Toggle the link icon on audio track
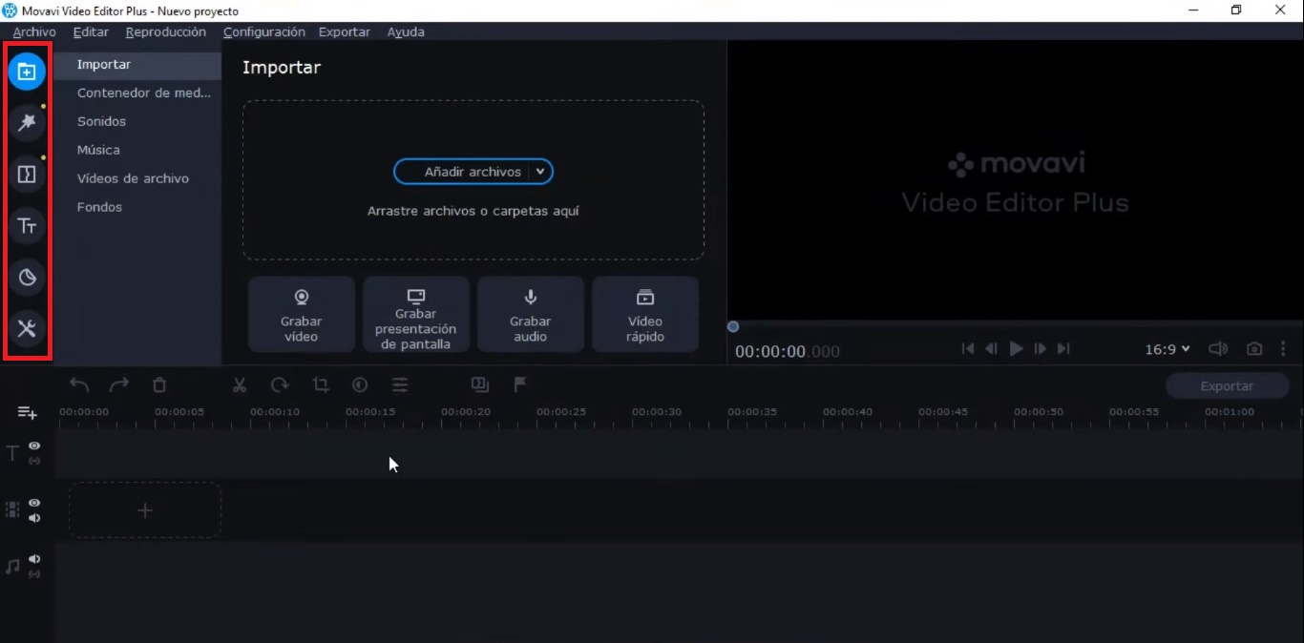 [34, 574]
